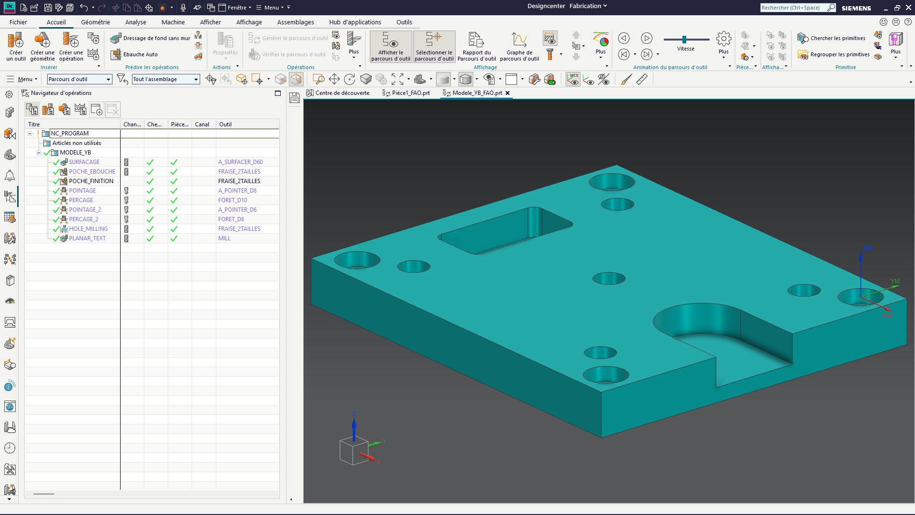
Task: Open the Tout l'assemblage scope dropdown
Action: [166, 79]
